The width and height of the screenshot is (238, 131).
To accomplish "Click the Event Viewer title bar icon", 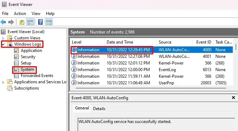I will tap(4, 5).
